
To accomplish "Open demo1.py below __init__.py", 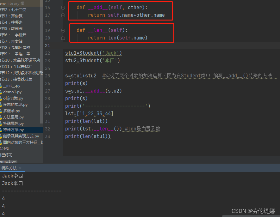I will tap(12, 92).
